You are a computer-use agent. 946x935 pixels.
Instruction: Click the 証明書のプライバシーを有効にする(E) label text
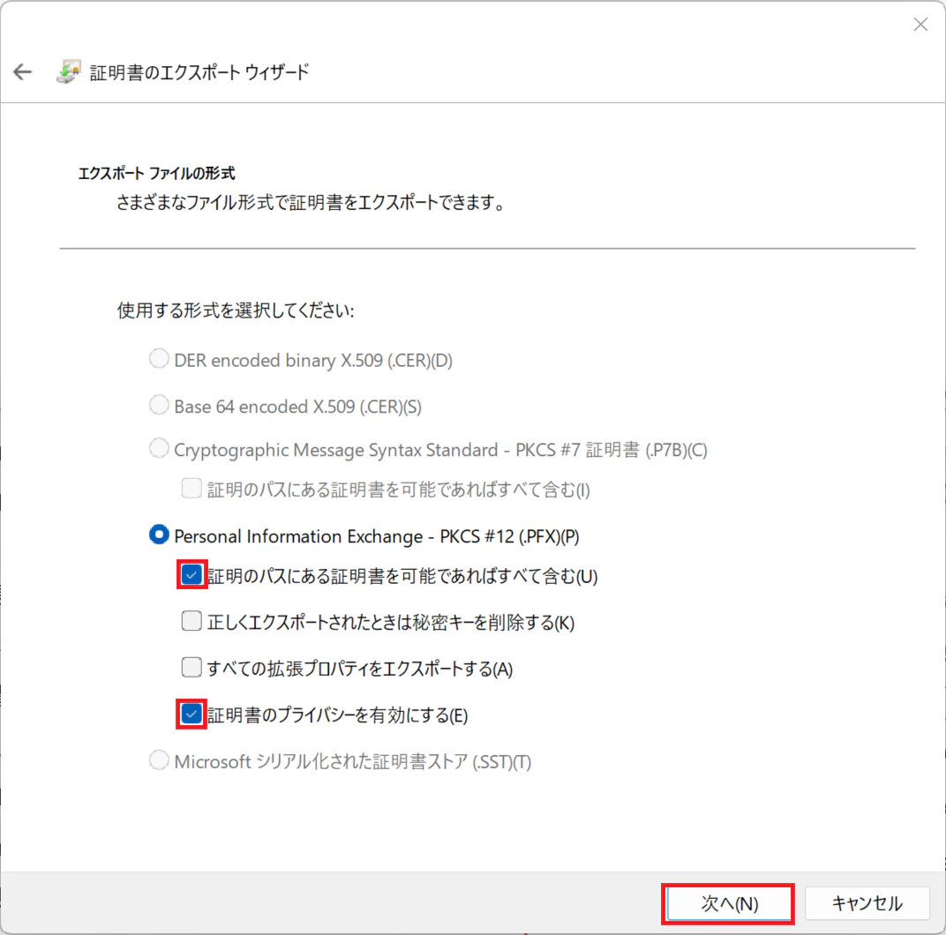(337, 715)
